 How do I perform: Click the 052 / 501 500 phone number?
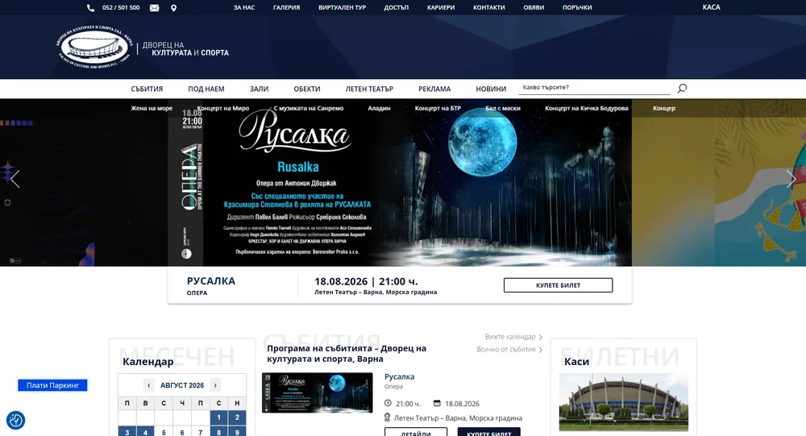[x=121, y=8]
